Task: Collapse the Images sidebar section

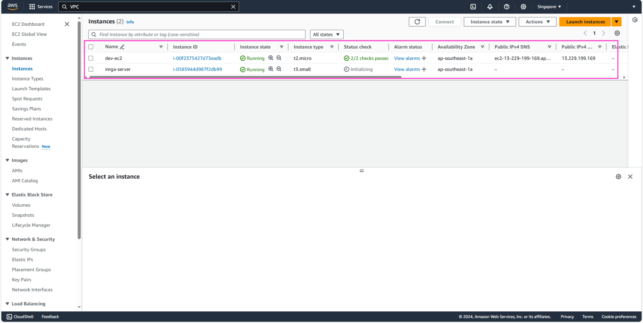Action: 7,160
